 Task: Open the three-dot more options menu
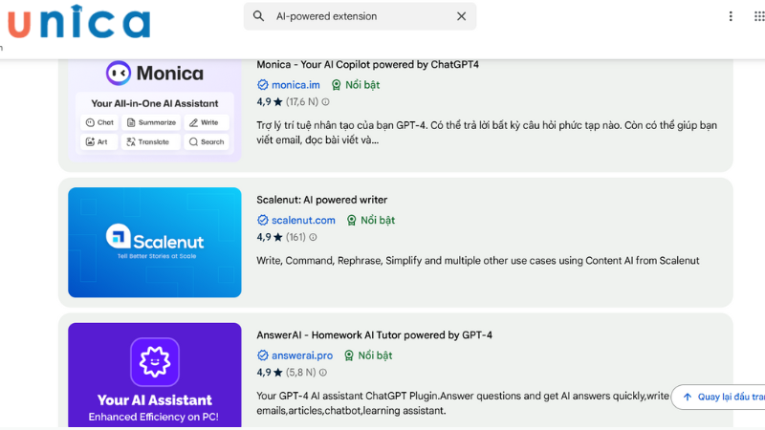click(731, 16)
